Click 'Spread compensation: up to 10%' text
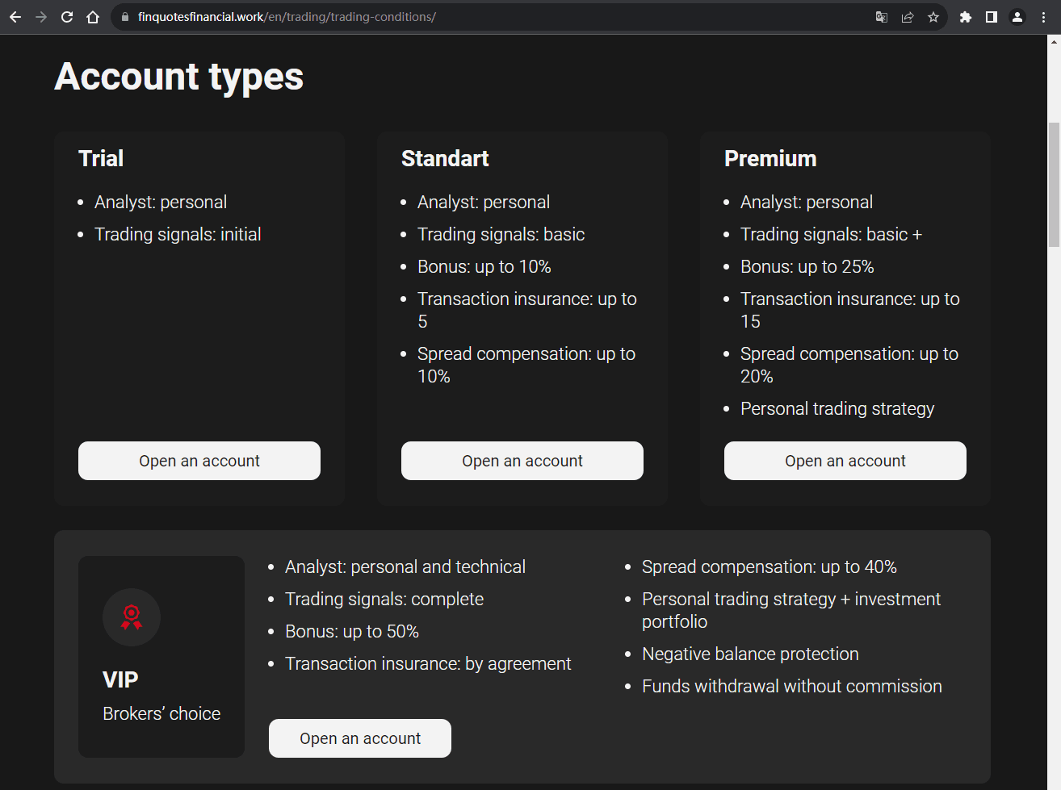 click(x=526, y=365)
